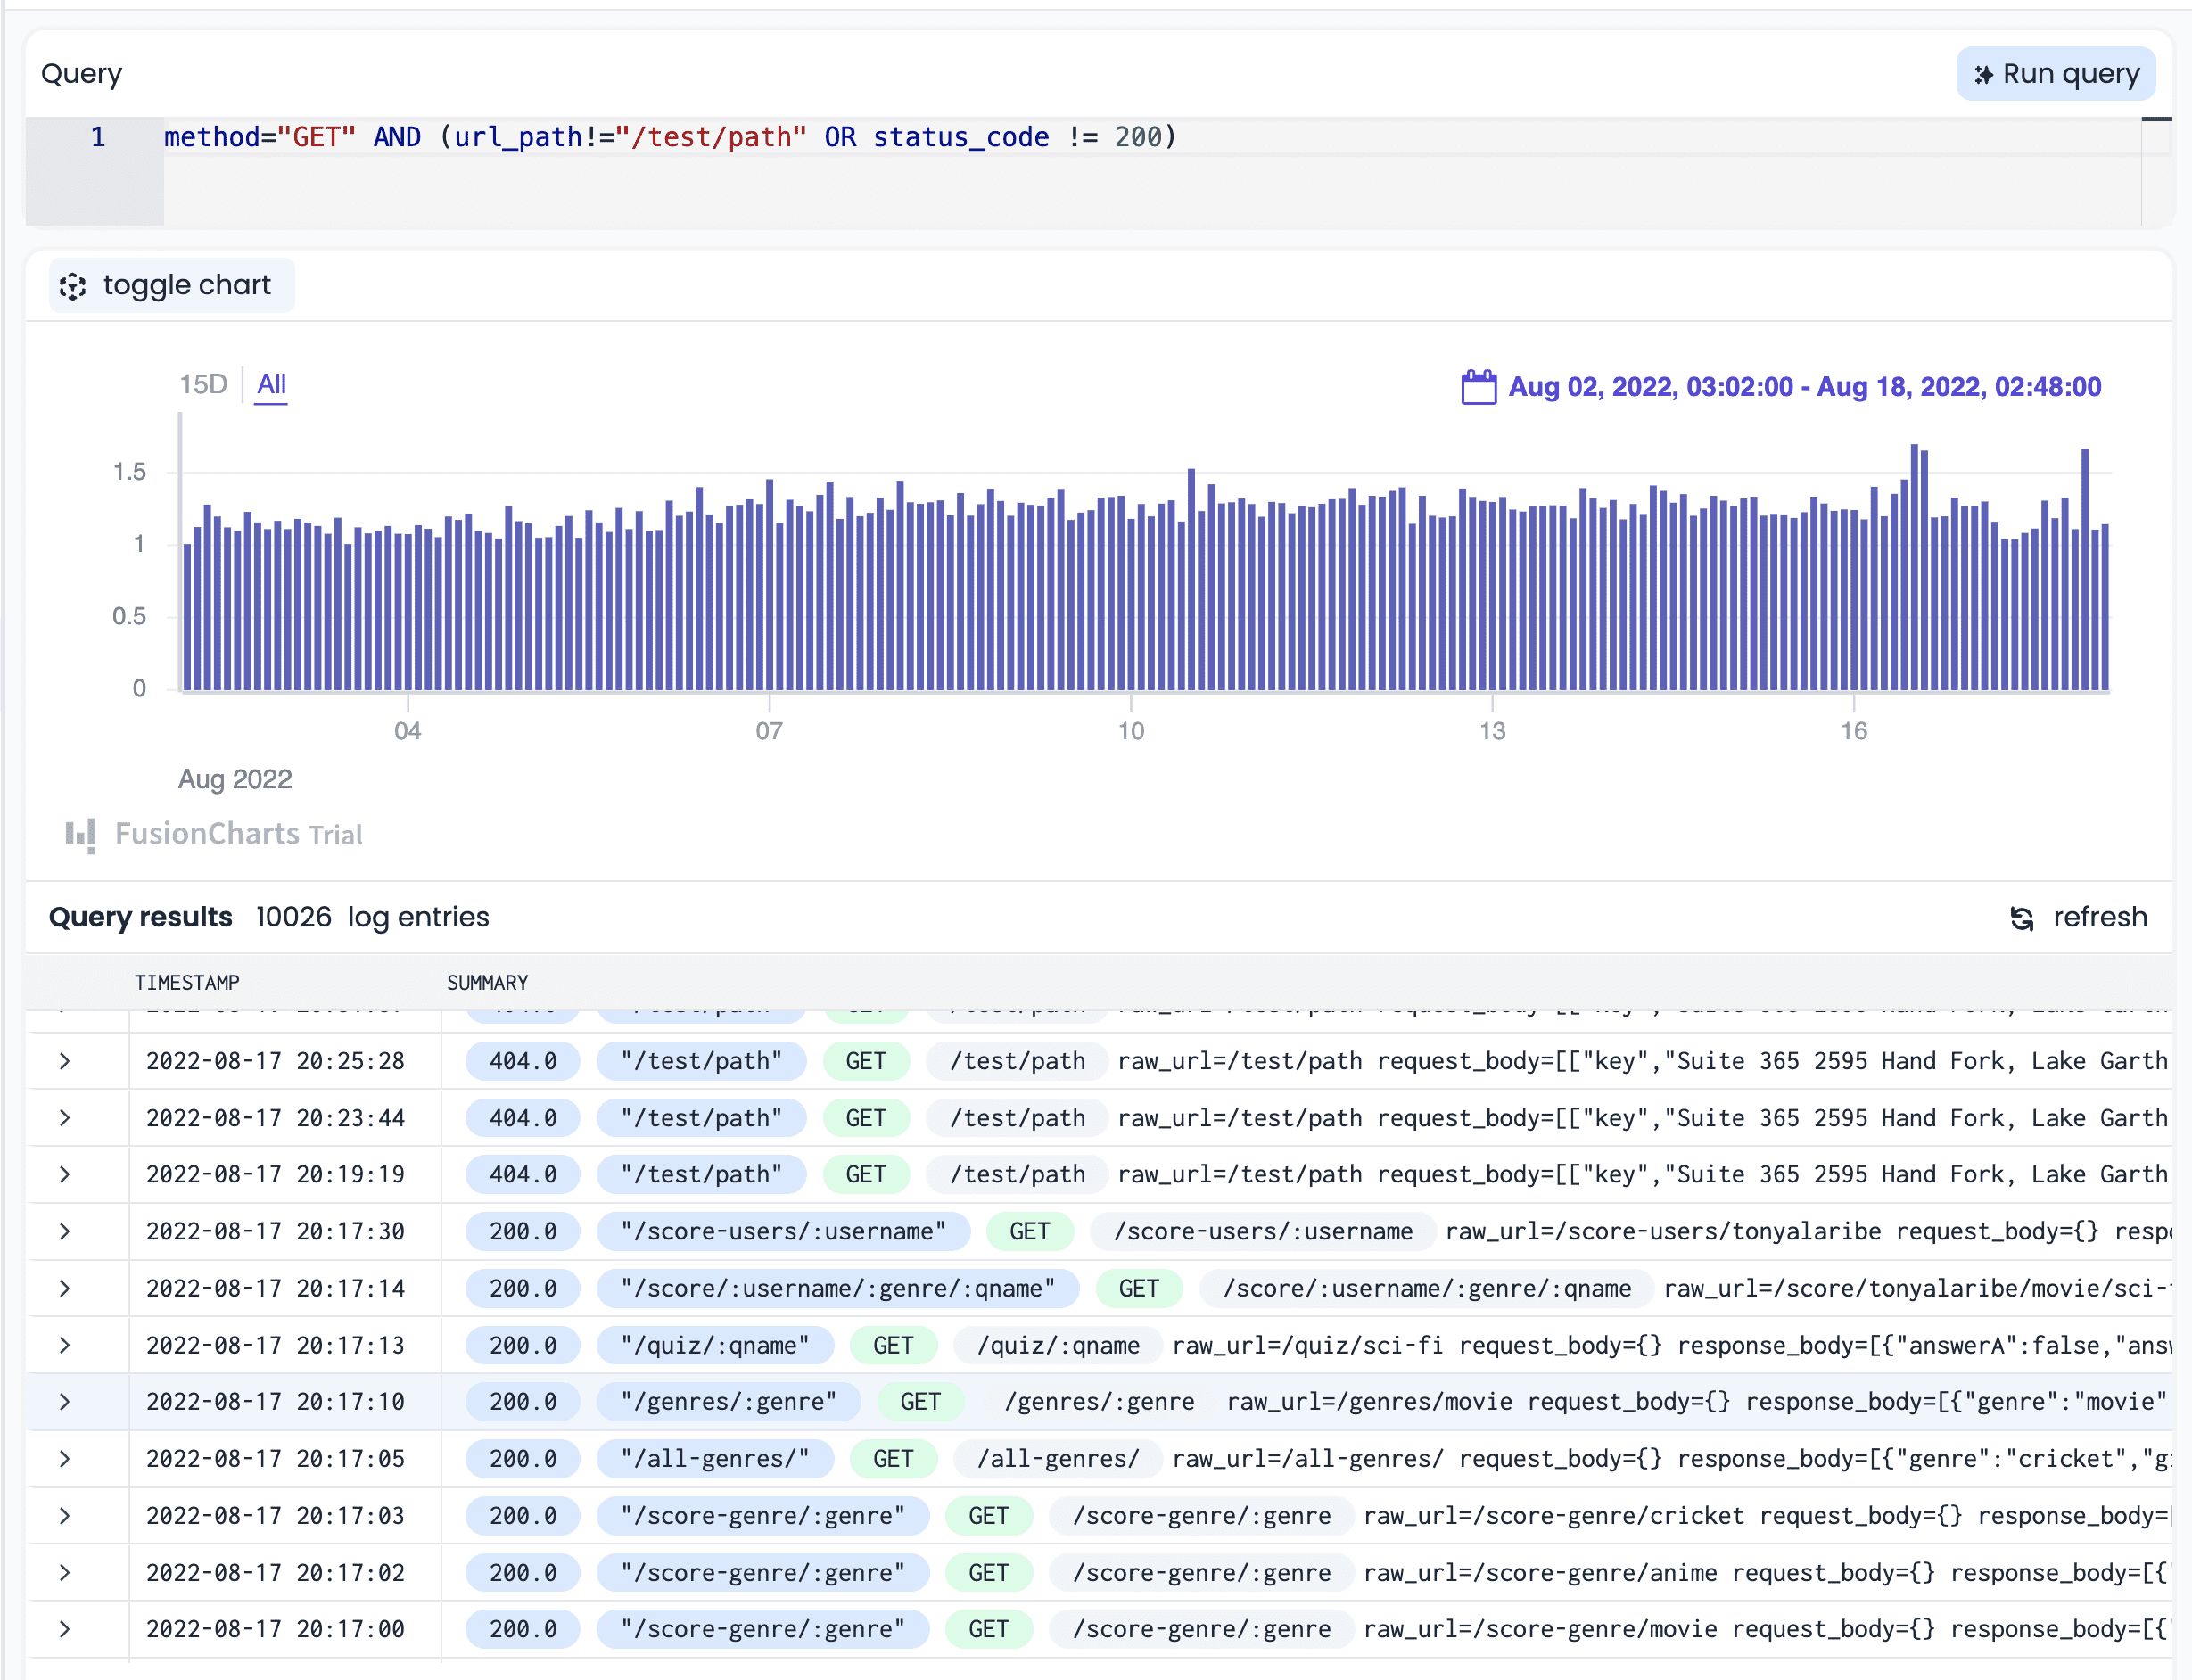Expand the /quiz/:qname log entry
The image size is (2192, 1680).
pyautogui.click(x=65, y=1345)
